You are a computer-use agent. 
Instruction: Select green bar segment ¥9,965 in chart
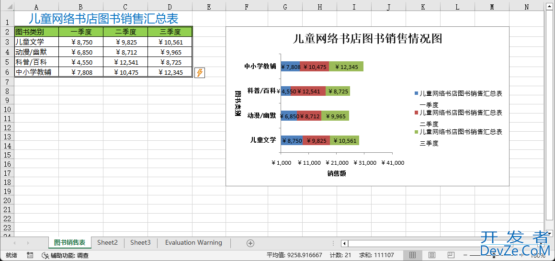[x=335, y=115]
